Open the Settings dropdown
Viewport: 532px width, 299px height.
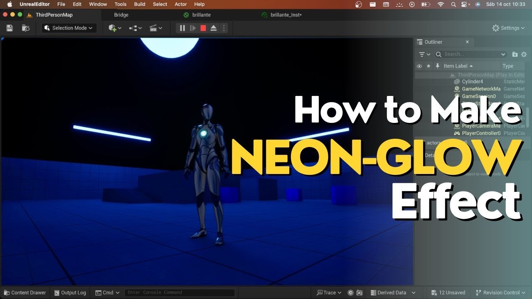[509, 28]
